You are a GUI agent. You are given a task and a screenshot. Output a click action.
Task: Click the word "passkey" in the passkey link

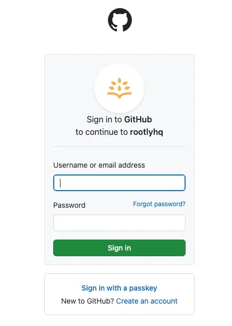(x=143, y=289)
